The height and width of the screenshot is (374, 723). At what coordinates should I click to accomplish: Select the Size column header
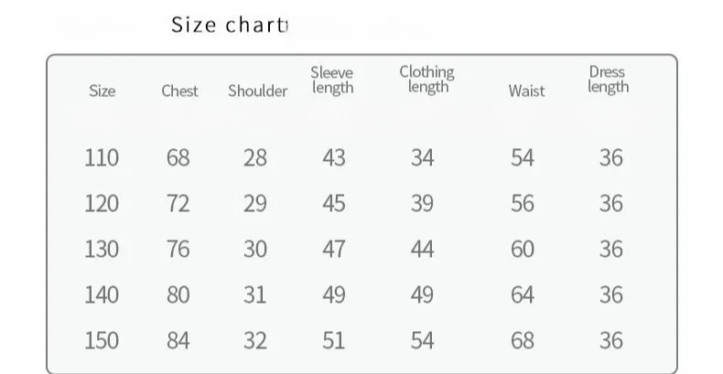coord(102,91)
